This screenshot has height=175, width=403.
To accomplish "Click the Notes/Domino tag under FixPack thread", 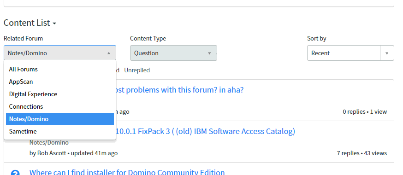I will [49, 142].
